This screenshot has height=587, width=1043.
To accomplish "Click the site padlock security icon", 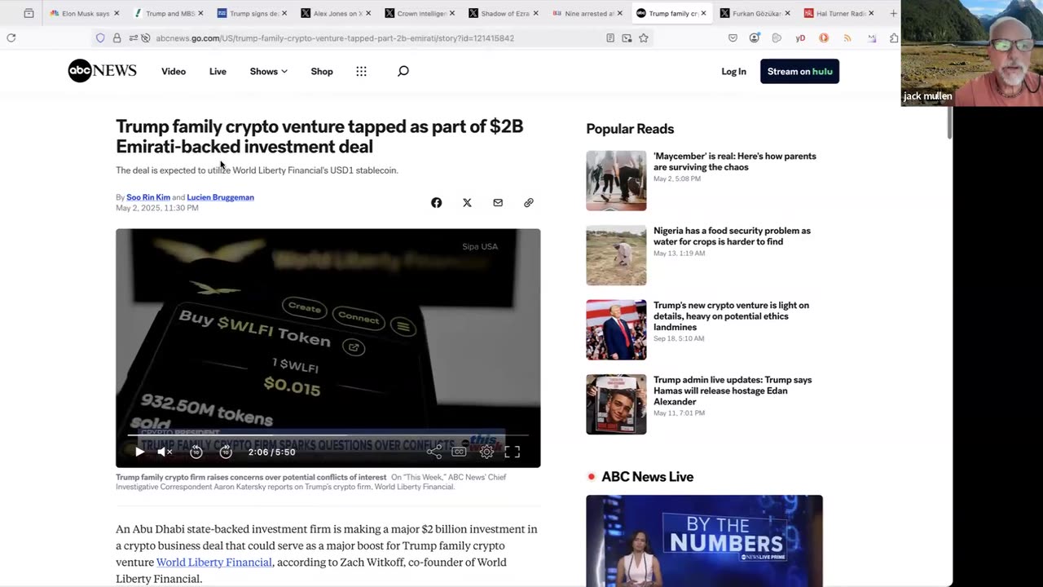I will [x=117, y=38].
